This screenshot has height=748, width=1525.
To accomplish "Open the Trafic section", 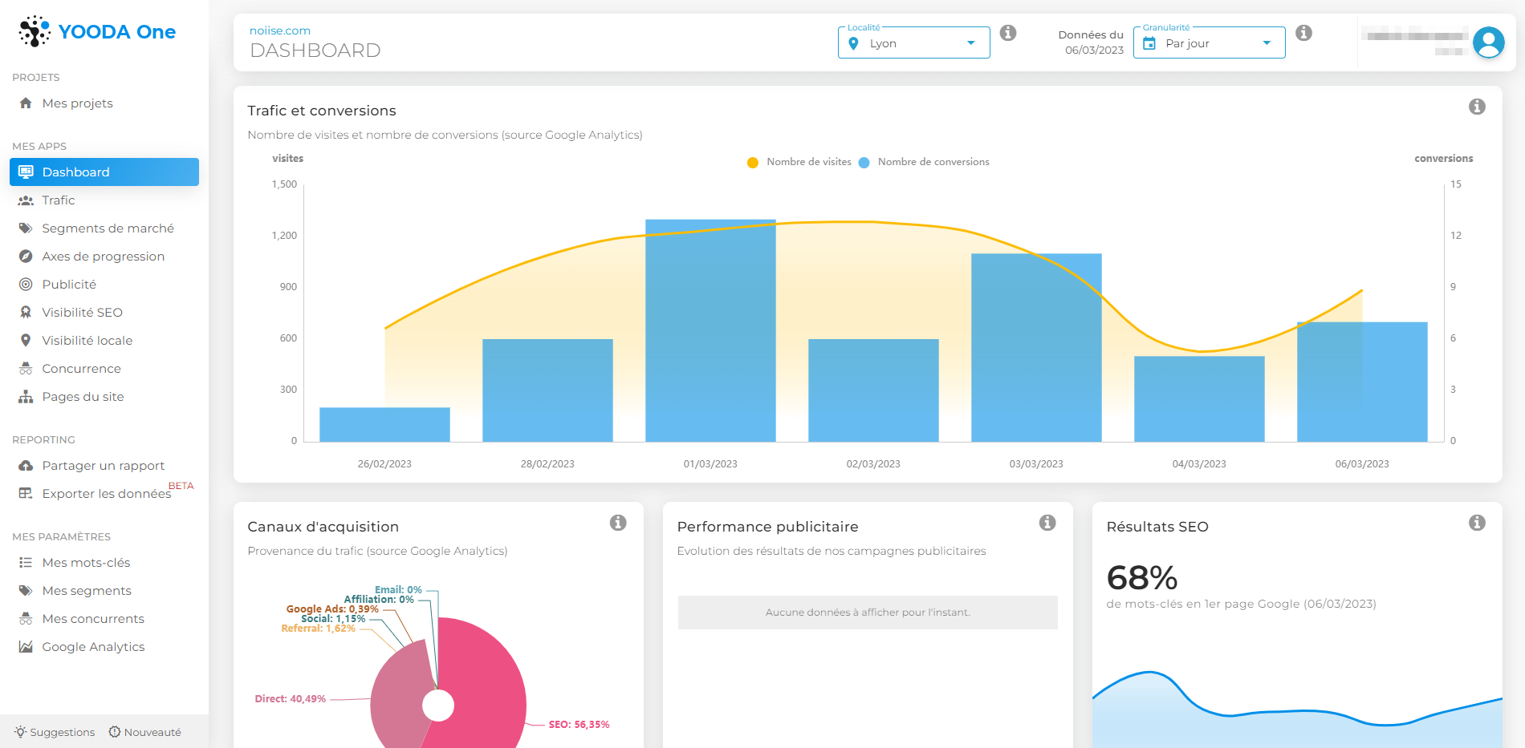I will point(104,200).
